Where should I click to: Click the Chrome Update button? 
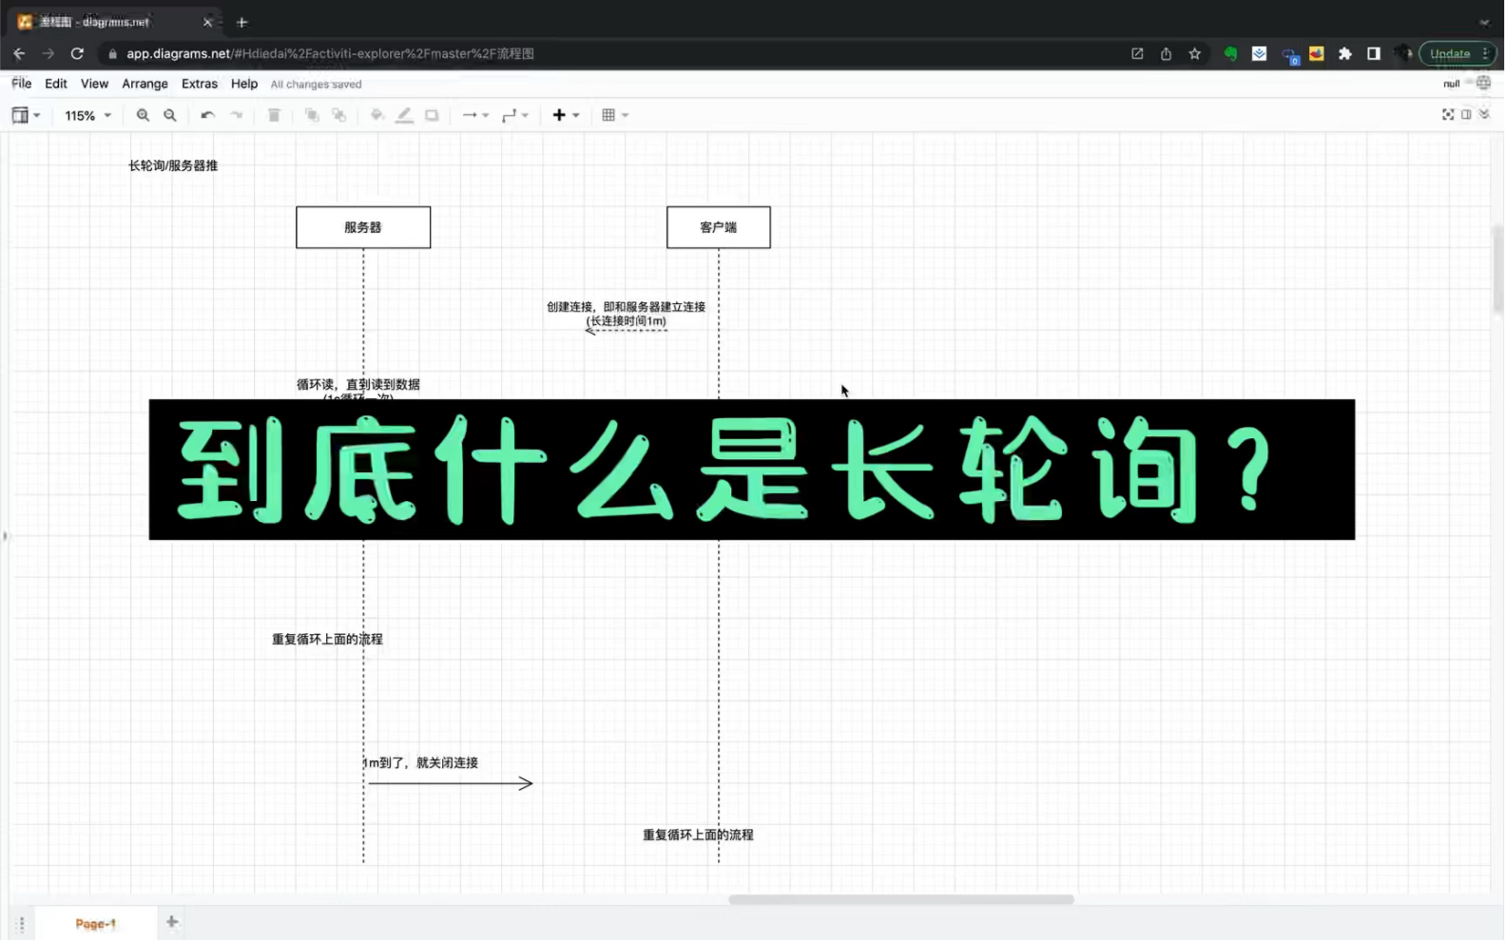click(1458, 54)
